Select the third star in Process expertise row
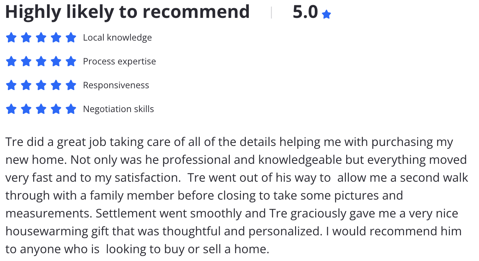This screenshot has width=479, height=261. pyautogui.click(x=41, y=61)
